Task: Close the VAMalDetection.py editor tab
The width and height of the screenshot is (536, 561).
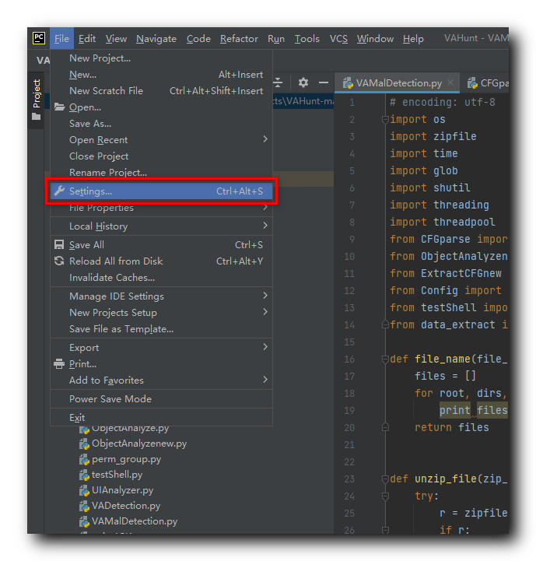Action: 450,82
